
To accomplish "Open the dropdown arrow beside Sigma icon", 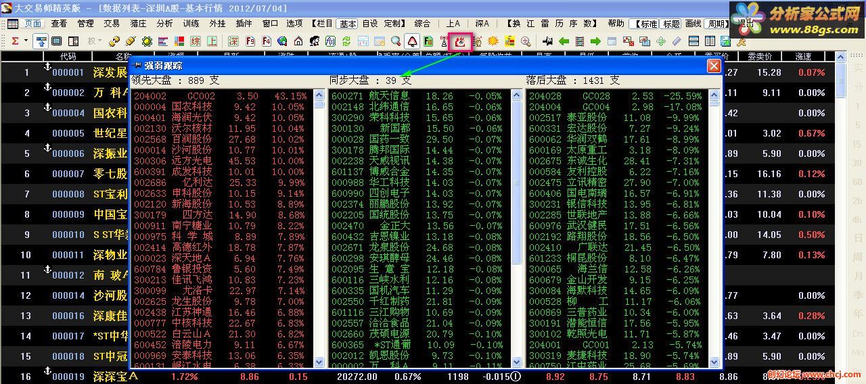I will [26, 41].
